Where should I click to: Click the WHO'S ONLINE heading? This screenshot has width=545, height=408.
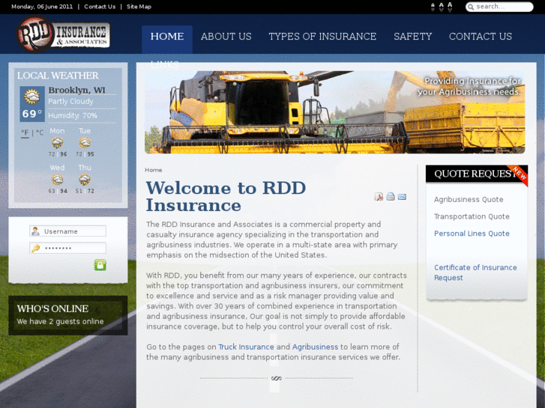pos(52,308)
